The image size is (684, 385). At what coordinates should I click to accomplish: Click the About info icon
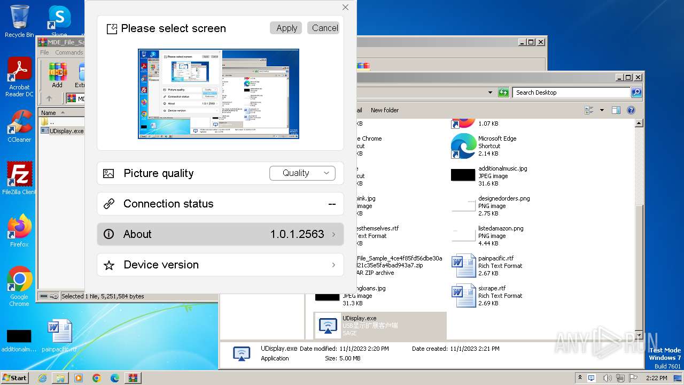tap(108, 234)
